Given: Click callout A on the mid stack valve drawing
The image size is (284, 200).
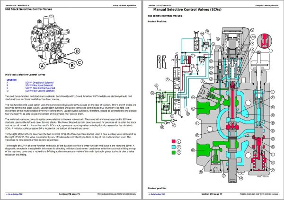Looking at the screenshot, I should [x=42, y=66].
